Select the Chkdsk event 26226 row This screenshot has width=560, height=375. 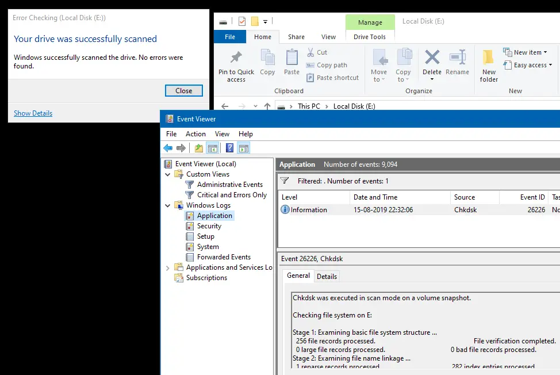pos(419,209)
